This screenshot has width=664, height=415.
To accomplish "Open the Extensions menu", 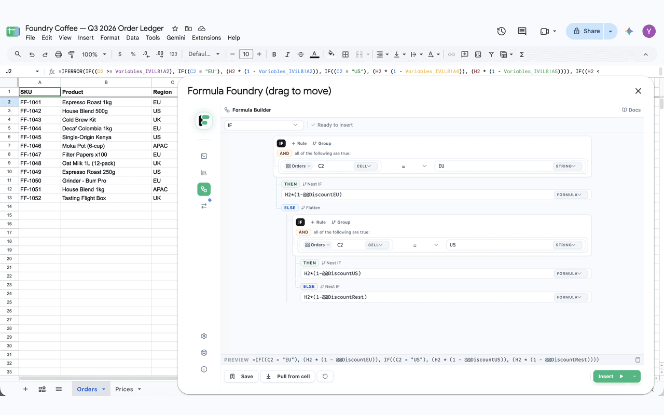I will coord(206,38).
